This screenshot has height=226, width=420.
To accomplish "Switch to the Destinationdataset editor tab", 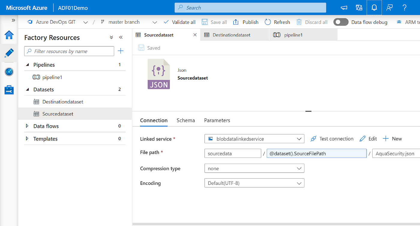I will point(235,35).
